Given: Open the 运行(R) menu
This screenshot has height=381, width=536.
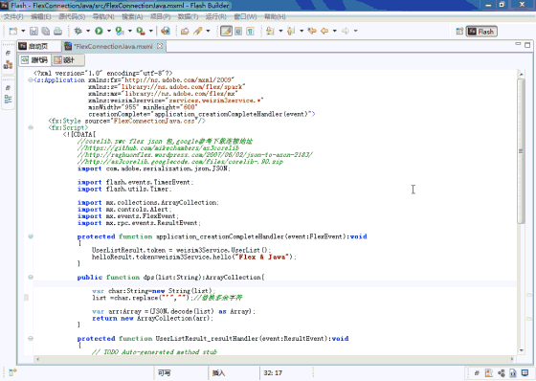Looking at the screenshot, I should [216, 16].
